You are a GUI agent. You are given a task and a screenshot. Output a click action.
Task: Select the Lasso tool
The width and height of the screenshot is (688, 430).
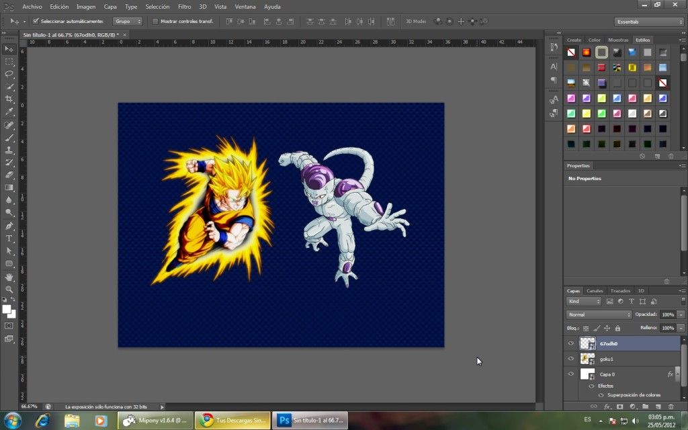pyautogui.click(x=9, y=74)
